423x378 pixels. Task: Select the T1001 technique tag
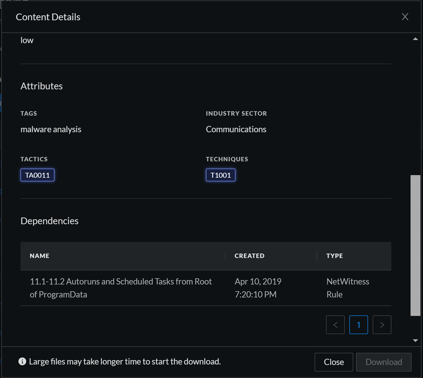(x=221, y=175)
